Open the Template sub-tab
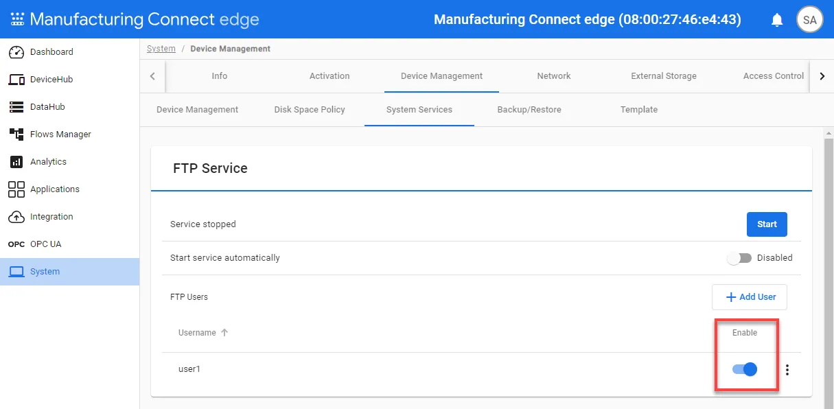The width and height of the screenshot is (834, 409). point(639,110)
